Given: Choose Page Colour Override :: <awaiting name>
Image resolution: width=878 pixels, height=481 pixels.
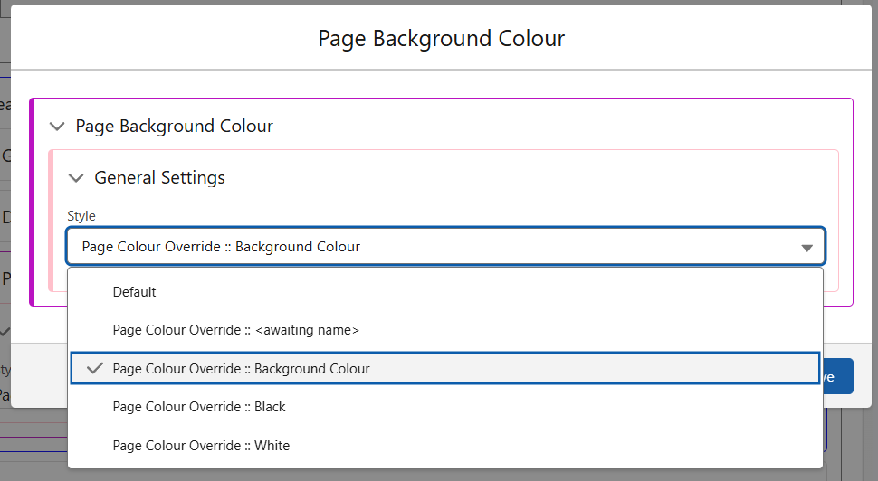Looking at the screenshot, I should click(235, 330).
